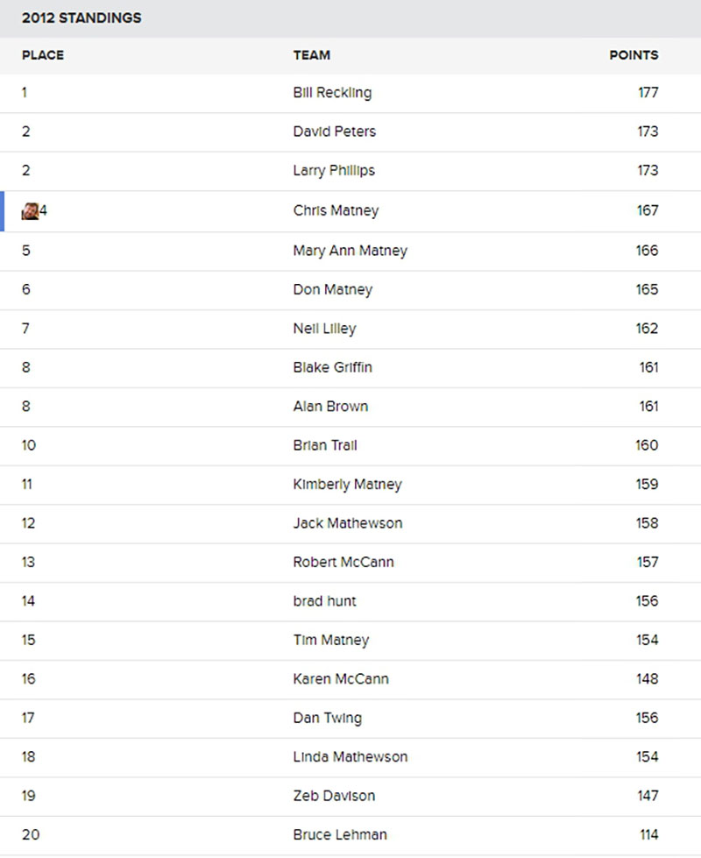Click the TEAM column header
Image resolution: width=701 pixels, height=858 pixels.
(311, 55)
